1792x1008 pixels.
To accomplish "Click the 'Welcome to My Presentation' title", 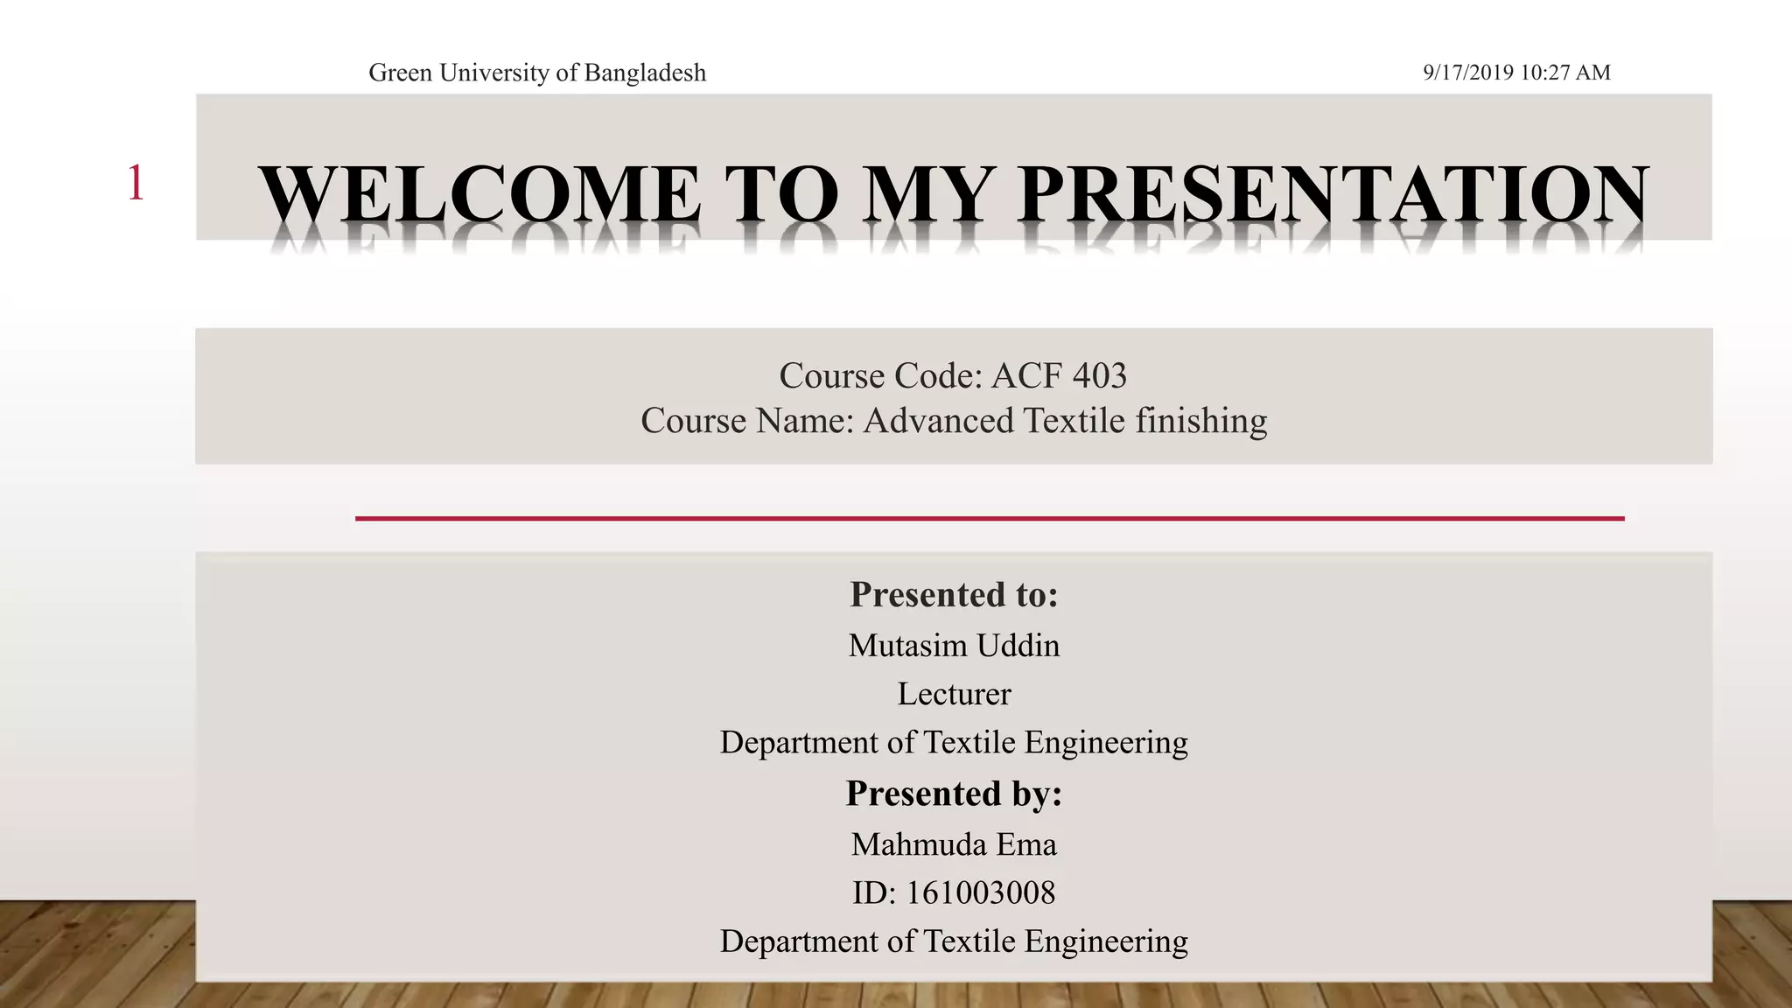I will [954, 194].
